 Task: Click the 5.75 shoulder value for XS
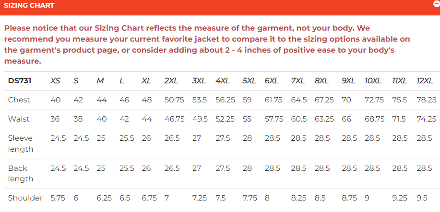pyautogui.click(x=59, y=198)
